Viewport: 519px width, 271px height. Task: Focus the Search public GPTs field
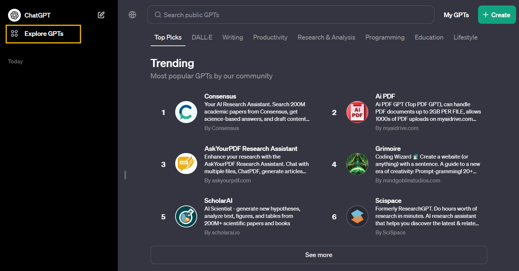click(290, 15)
